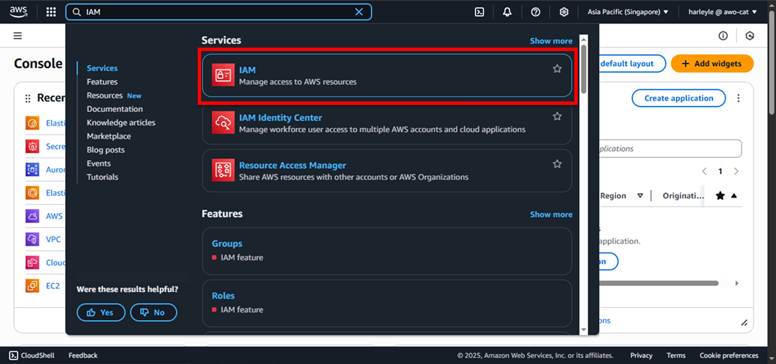Click the horizontal scrollbar right arrow
Image resolution: width=776 pixels, height=364 pixels.
click(737, 283)
